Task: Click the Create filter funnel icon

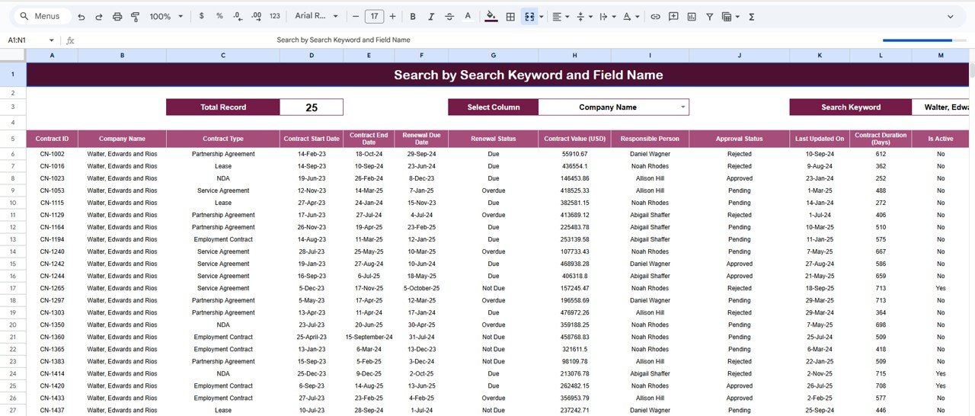Action: coord(710,16)
